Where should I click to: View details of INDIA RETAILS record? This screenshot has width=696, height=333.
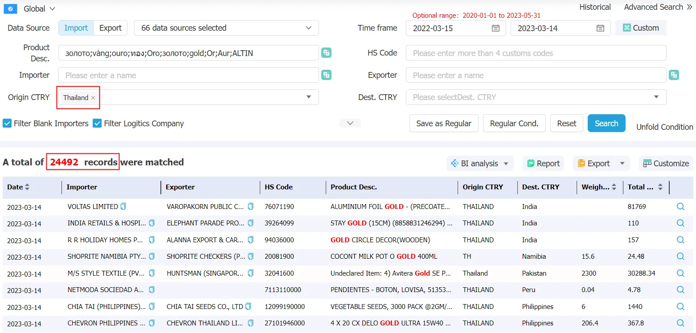(x=680, y=223)
